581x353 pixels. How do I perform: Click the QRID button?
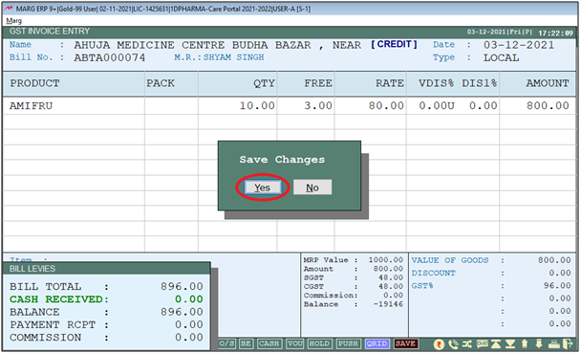[377, 343]
